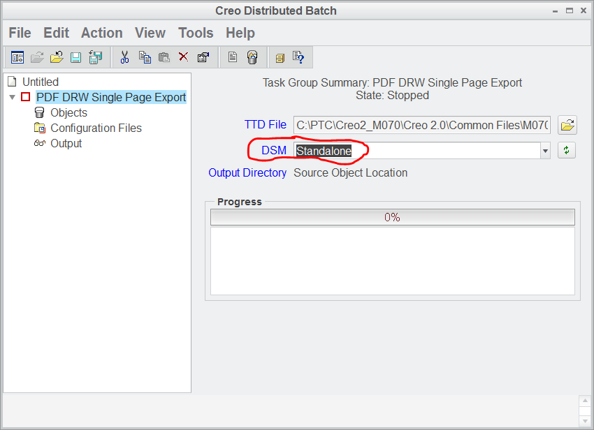This screenshot has width=594, height=430.
Task: Click the single floppy disk save icon
Action: (75, 57)
